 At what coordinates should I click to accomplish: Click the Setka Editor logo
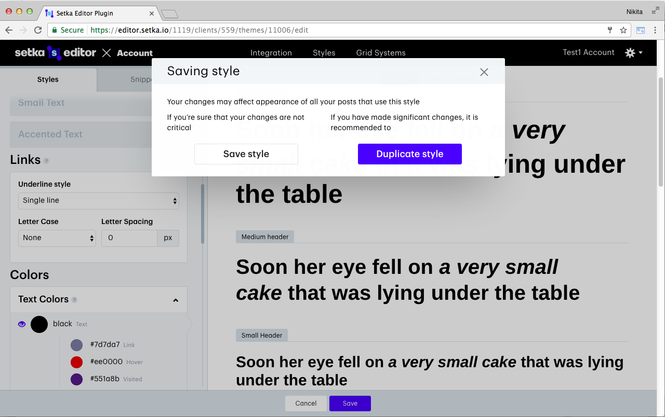[55, 53]
